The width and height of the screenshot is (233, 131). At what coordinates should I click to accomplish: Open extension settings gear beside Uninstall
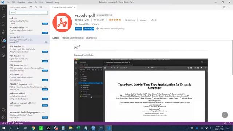point(97,29)
